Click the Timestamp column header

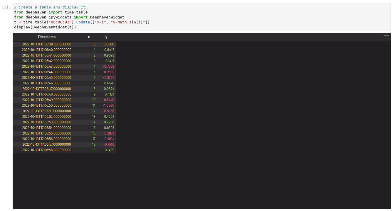click(47, 37)
